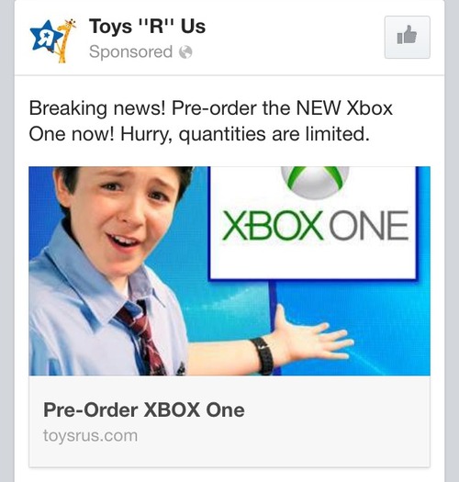Like the Toys R Us page with thumbs-up button
The height and width of the screenshot is (482, 459).
pyautogui.click(x=407, y=38)
